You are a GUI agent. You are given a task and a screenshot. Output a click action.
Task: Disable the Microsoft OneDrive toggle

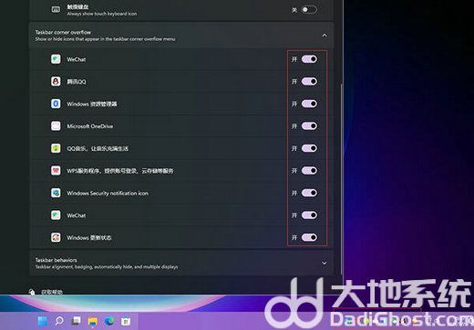309,126
